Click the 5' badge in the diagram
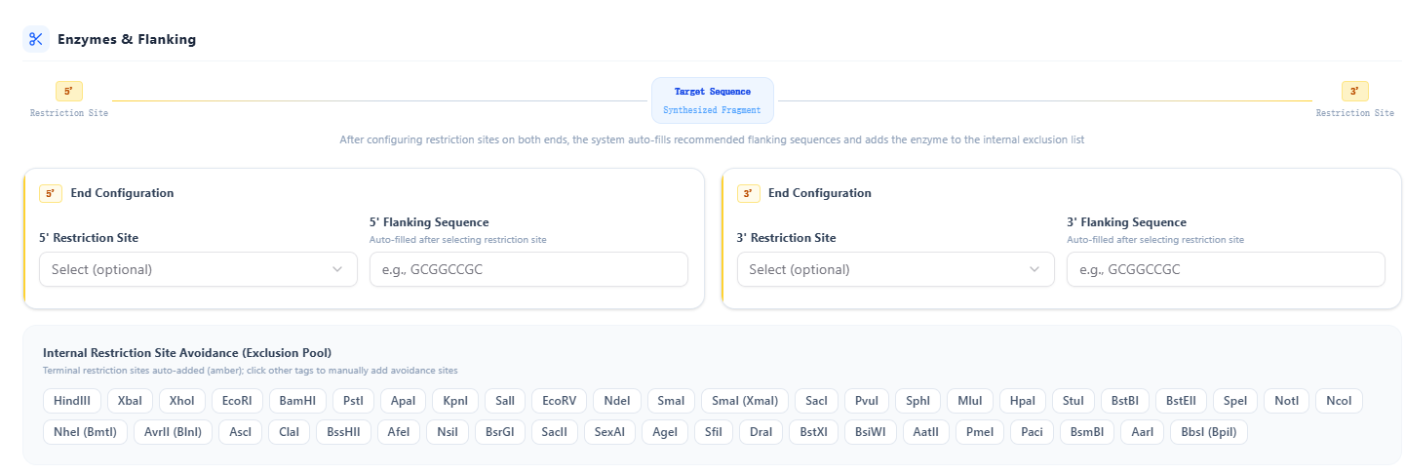 68,92
